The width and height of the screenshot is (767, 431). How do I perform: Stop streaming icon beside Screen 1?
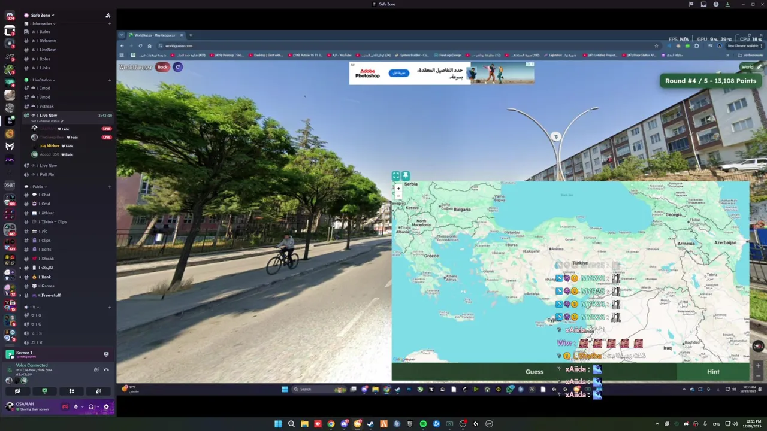pyautogui.click(x=106, y=354)
